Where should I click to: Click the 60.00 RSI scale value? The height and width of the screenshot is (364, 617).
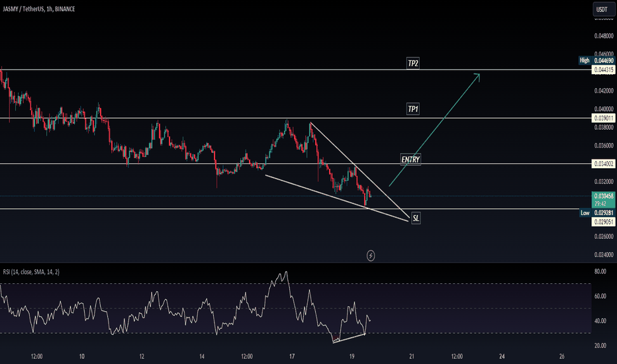600,296
